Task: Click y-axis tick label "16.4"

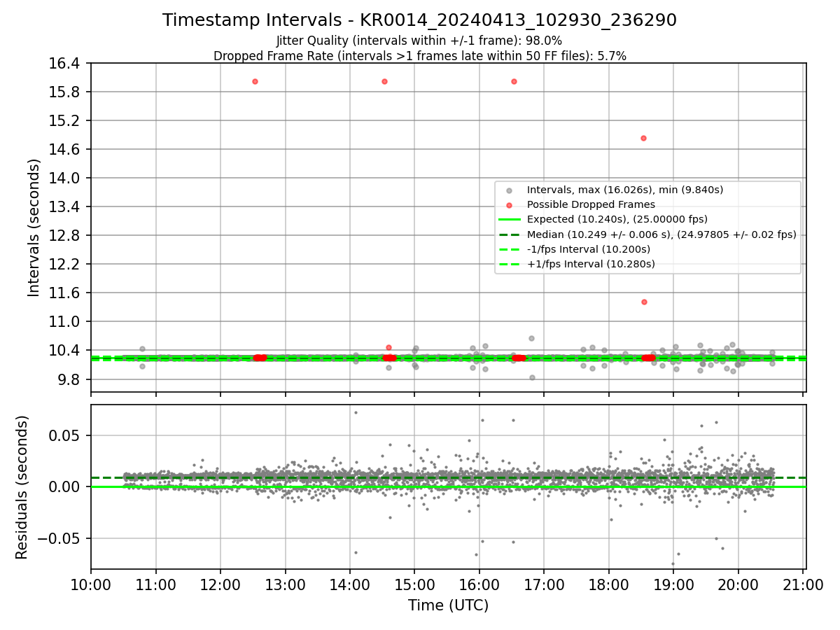Action: click(66, 64)
